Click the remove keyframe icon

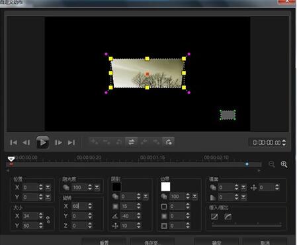106,142
